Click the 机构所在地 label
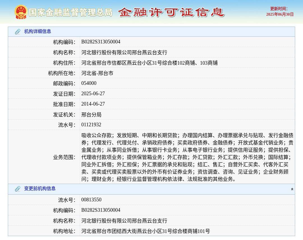 tap(62, 73)
